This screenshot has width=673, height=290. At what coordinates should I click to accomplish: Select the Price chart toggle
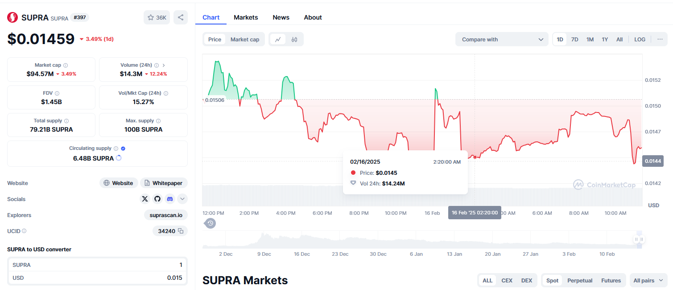pyautogui.click(x=215, y=39)
